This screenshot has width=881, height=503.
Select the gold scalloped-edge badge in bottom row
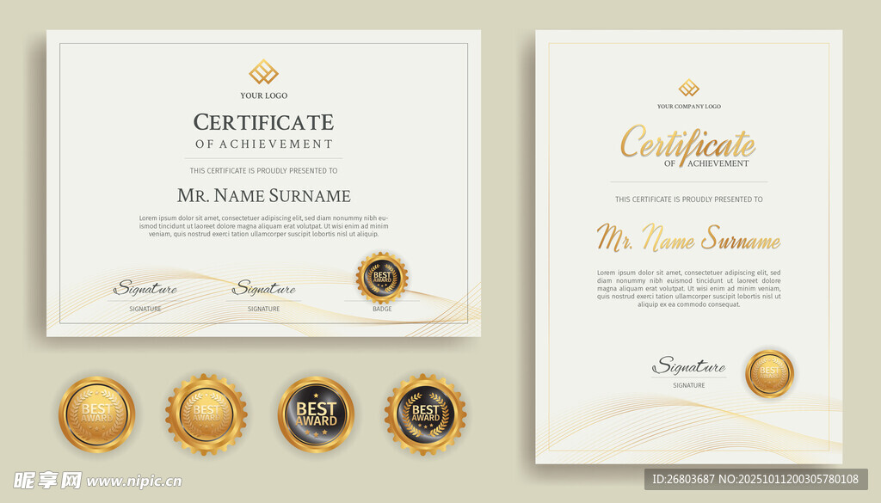206,414
